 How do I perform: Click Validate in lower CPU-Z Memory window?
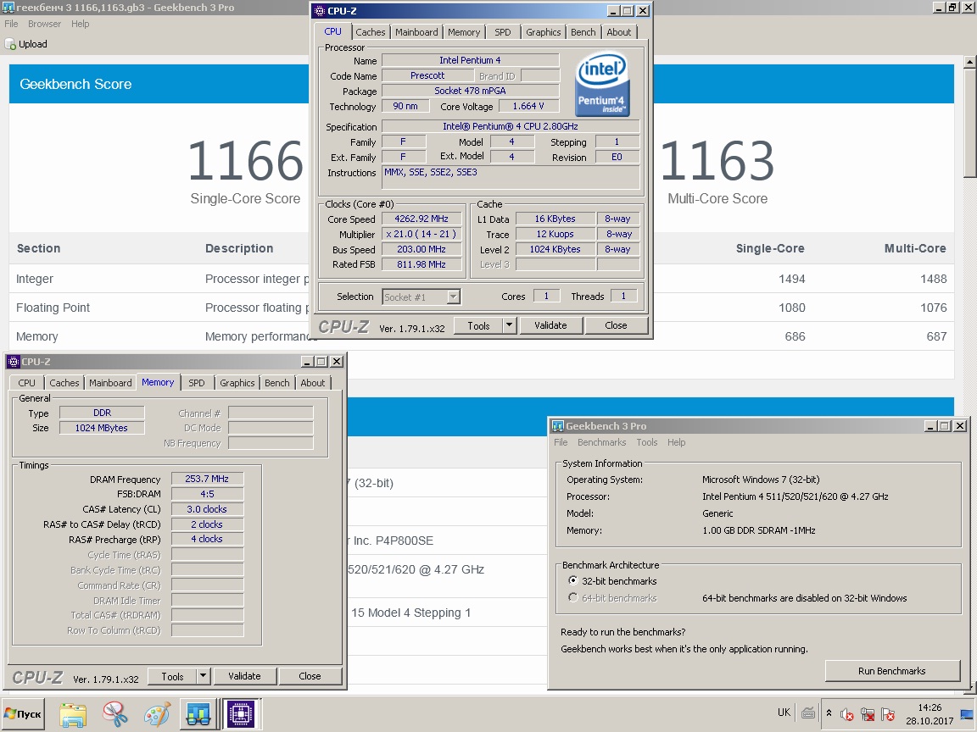click(x=244, y=676)
